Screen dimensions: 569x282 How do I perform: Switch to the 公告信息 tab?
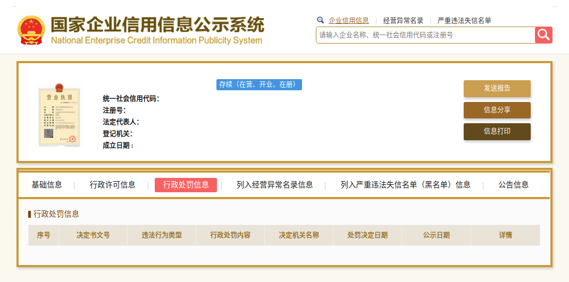click(514, 185)
